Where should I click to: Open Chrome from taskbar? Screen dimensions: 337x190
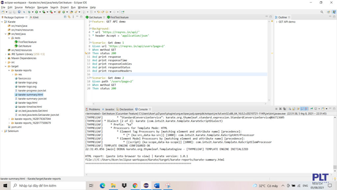click(x=135, y=185)
